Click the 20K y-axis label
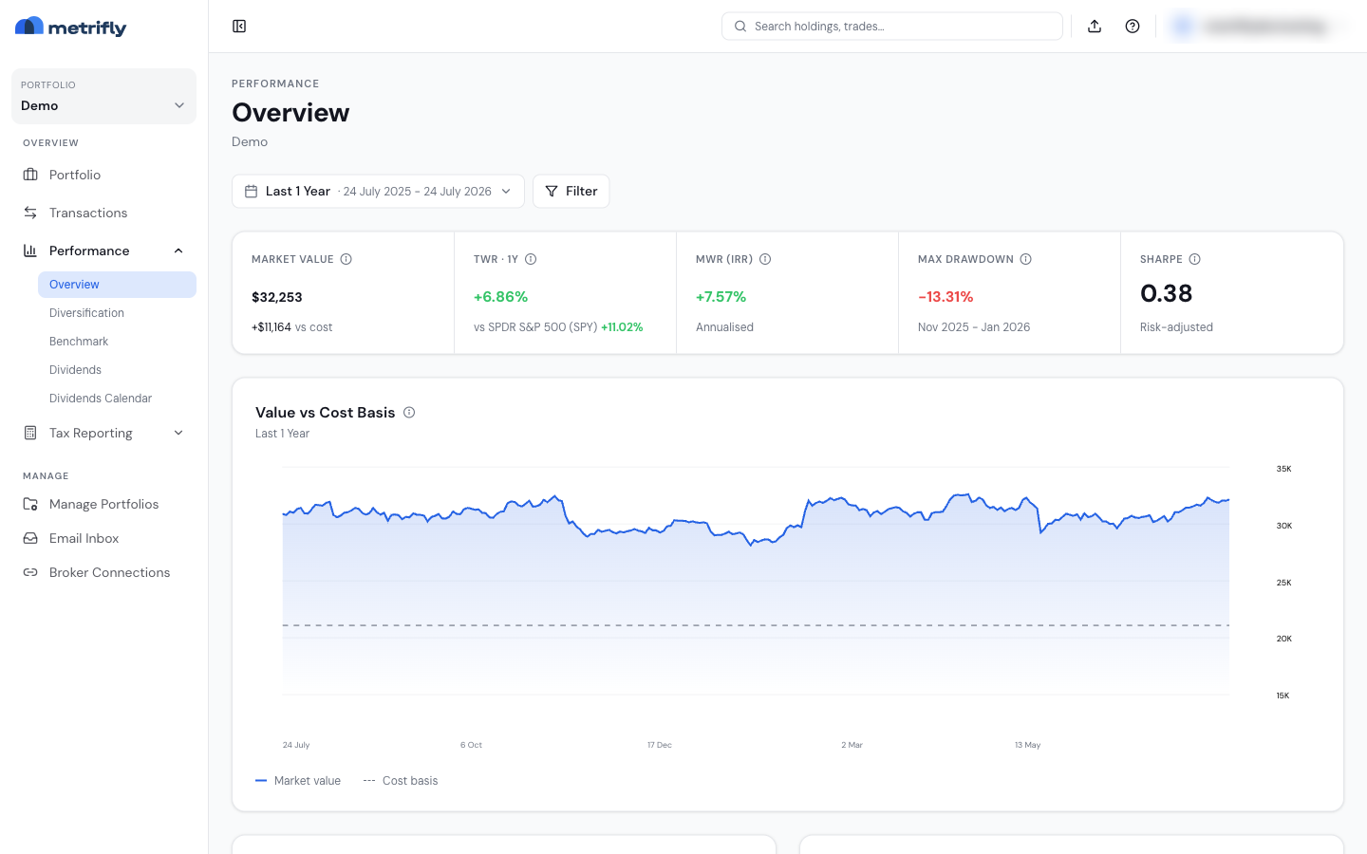 [1283, 639]
